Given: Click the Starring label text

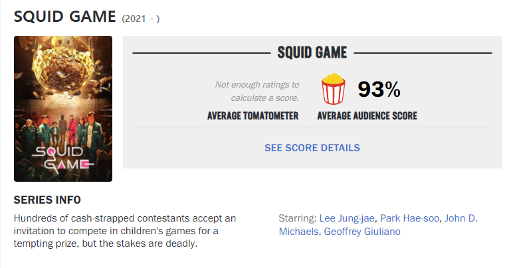Looking at the screenshot, I should (x=298, y=218).
